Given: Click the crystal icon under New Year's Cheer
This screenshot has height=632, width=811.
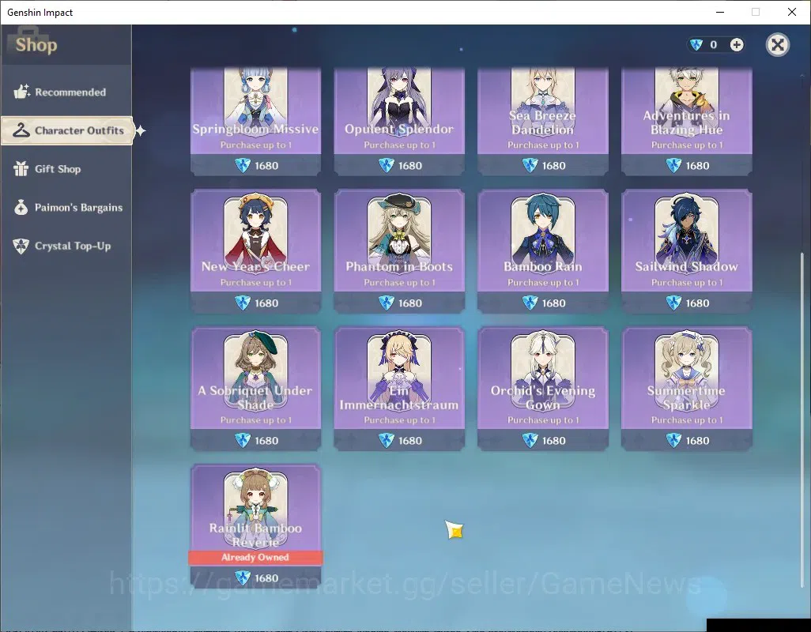Looking at the screenshot, I should (243, 303).
